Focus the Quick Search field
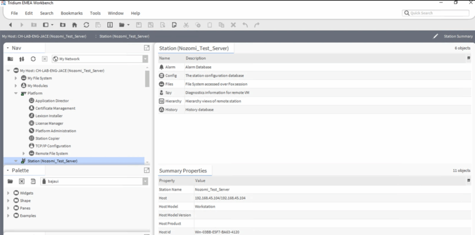The image size is (475, 235). click(436, 13)
